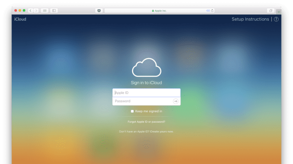Click the help question mark icon
This screenshot has height=164, width=293.
(x=276, y=19)
